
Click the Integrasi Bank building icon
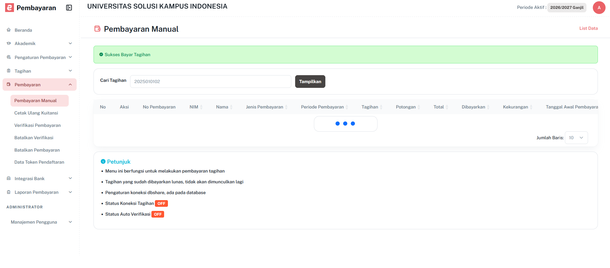pyautogui.click(x=9, y=178)
